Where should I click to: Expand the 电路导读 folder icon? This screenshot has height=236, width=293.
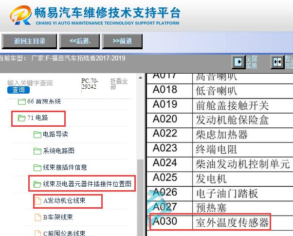pyautogui.click(x=37, y=135)
